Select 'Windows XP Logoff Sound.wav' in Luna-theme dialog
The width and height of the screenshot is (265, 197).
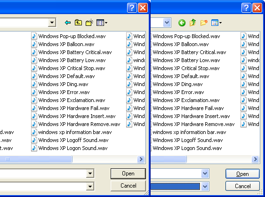pos(188,140)
